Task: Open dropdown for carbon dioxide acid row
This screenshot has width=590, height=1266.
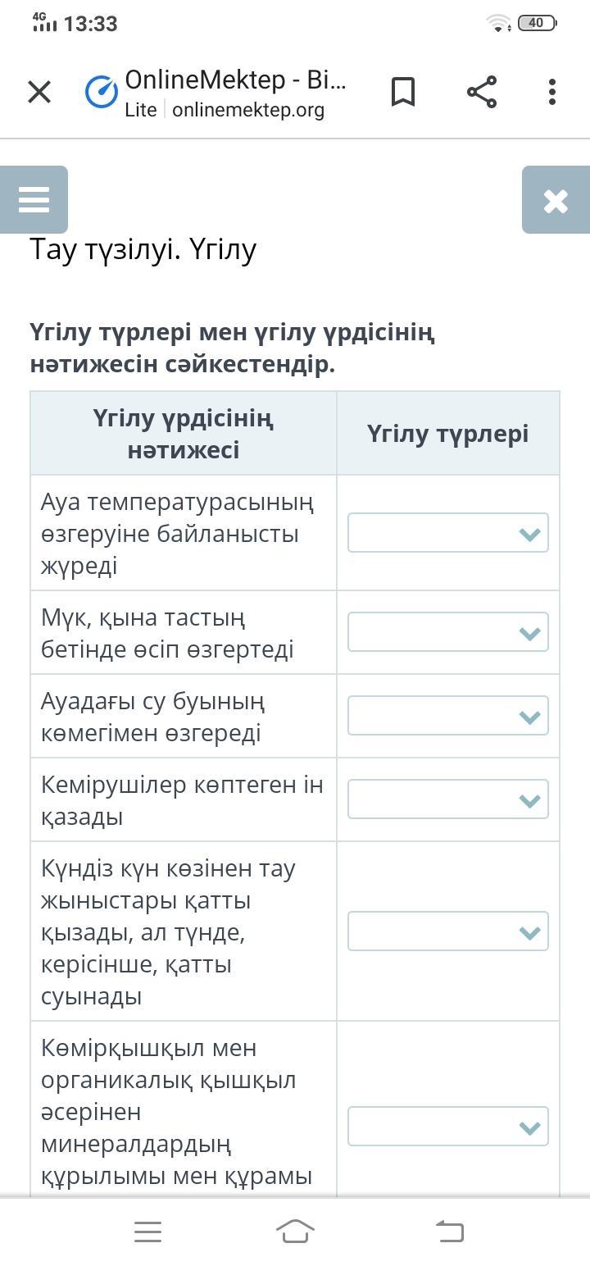Action: [447, 1127]
